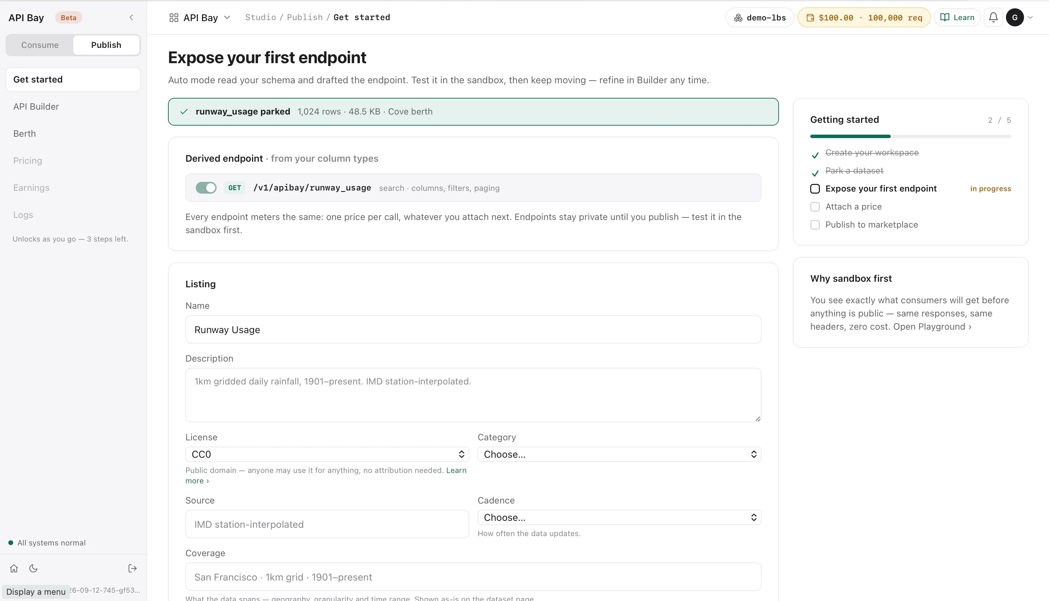This screenshot has height=601, width=1049.
Task: Click the Create your workspace checkmark
Action: 815,155
